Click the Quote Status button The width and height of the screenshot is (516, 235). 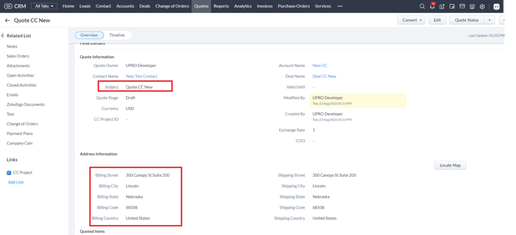click(x=467, y=20)
